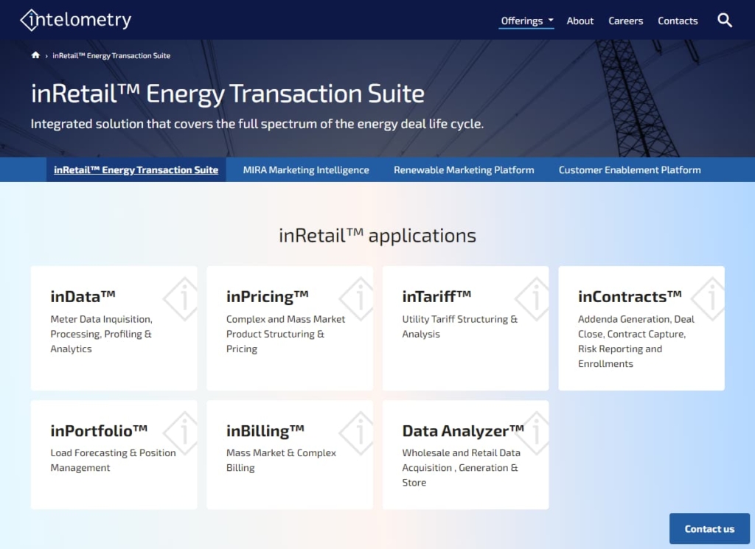Go to the About page
The image size is (755, 549).
click(x=580, y=21)
